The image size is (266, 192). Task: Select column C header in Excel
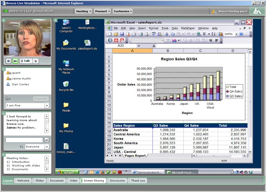pos(200,51)
